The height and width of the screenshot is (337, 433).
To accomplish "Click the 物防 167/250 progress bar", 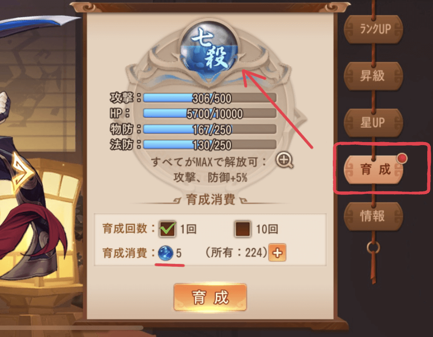I will coord(210,129).
